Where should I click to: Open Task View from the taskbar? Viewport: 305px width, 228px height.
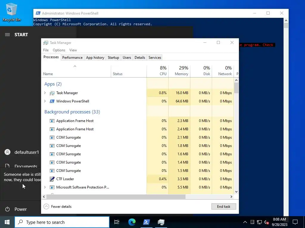coord(117,222)
